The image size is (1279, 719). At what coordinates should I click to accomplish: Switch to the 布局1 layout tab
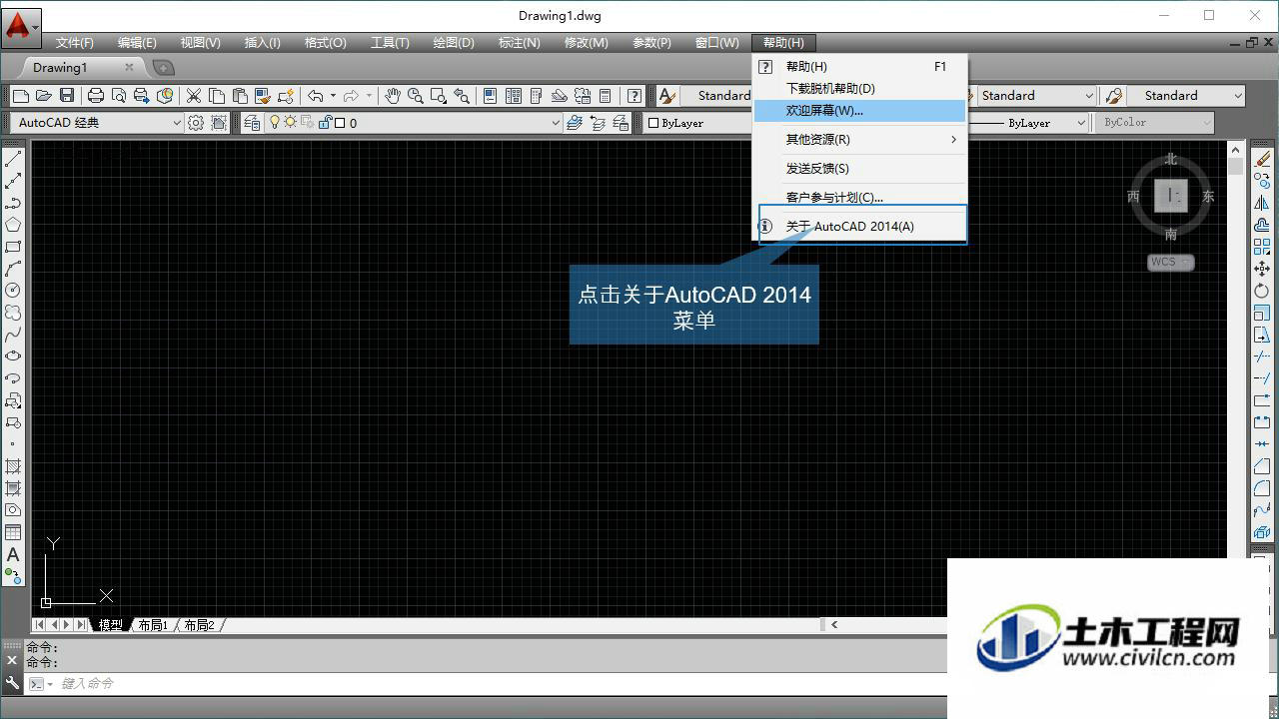tap(153, 625)
